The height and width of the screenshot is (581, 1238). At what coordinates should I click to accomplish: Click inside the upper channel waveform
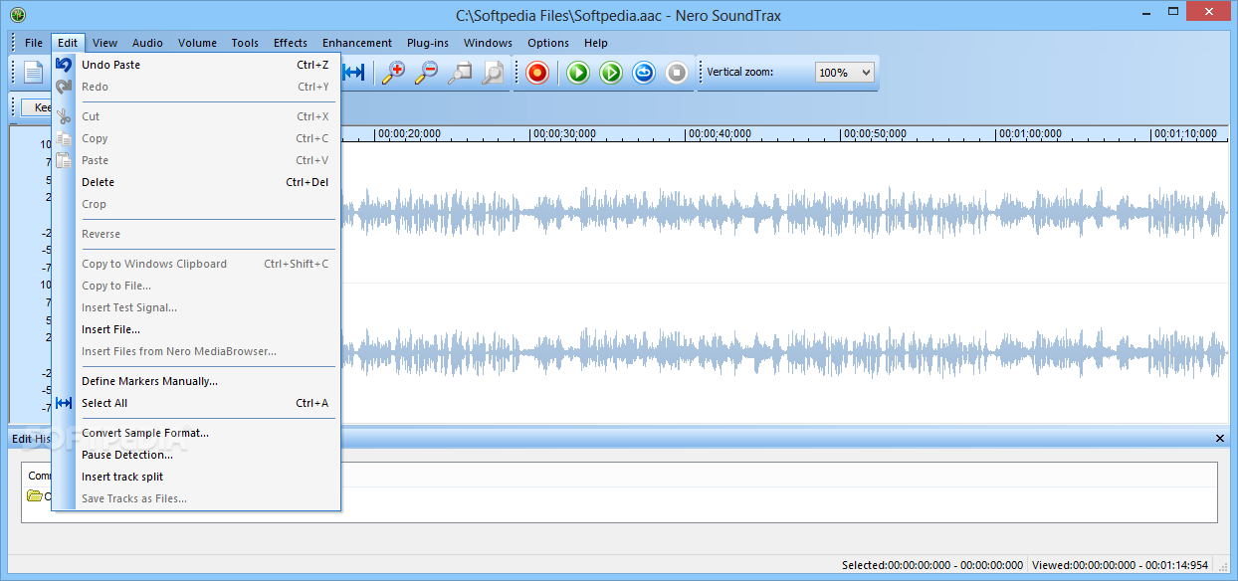click(x=784, y=213)
